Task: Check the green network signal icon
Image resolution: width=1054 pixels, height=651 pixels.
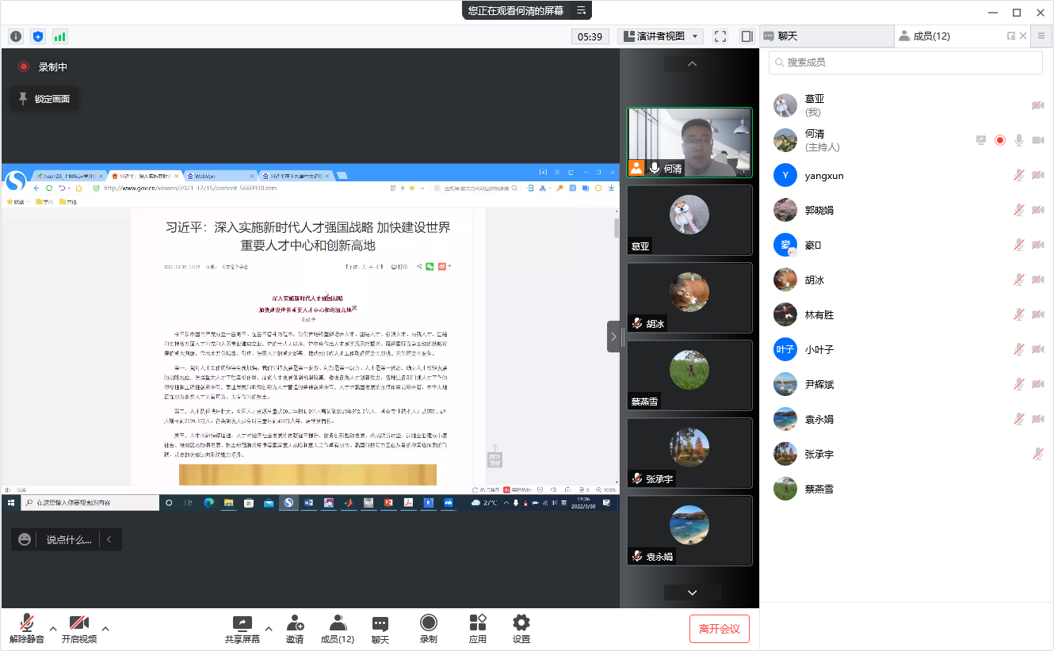Action: (60, 36)
